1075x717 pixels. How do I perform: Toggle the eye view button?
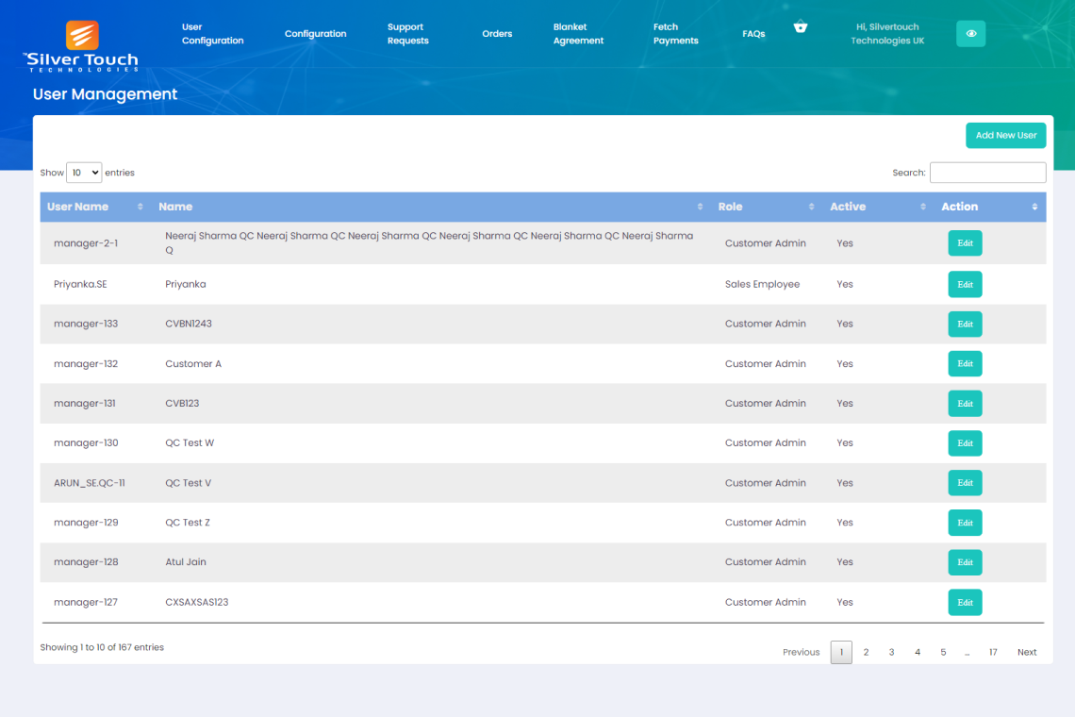(970, 34)
